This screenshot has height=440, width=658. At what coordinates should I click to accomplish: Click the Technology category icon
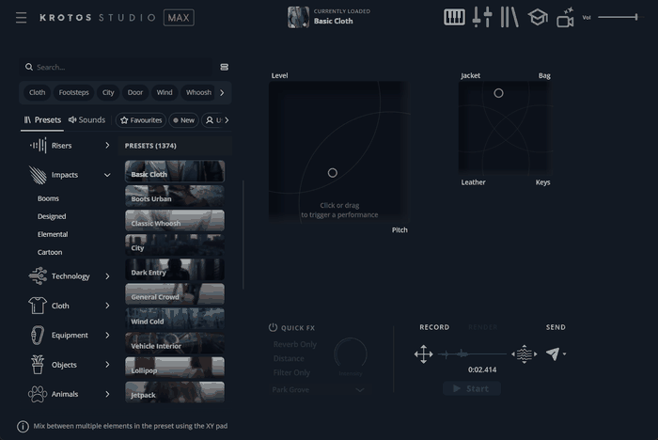click(x=38, y=276)
